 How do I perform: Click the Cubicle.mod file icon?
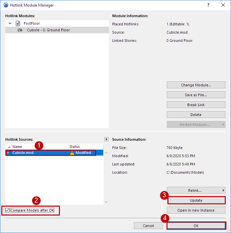click(x=9, y=153)
